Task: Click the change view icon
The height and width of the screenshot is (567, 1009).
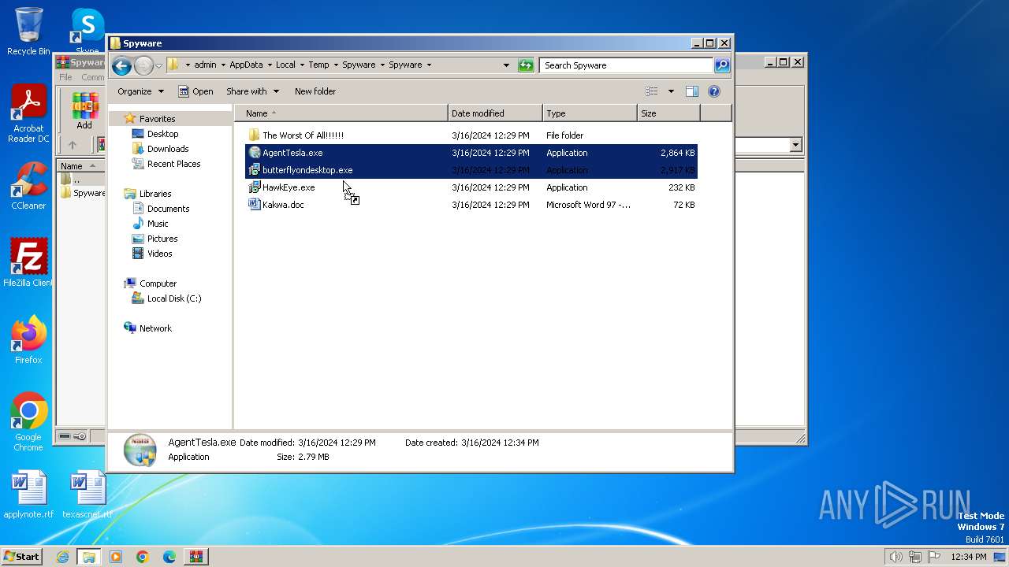Action: click(652, 91)
